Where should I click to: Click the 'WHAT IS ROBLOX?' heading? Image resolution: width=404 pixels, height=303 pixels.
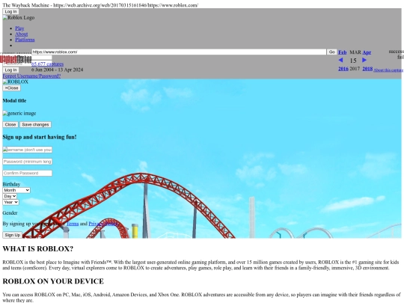point(38,249)
